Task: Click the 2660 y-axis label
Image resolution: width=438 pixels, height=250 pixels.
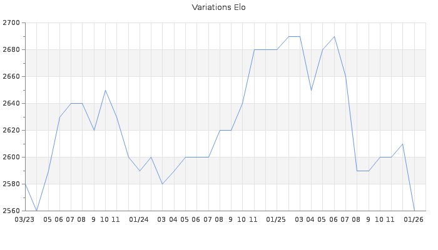Action: point(11,77)
